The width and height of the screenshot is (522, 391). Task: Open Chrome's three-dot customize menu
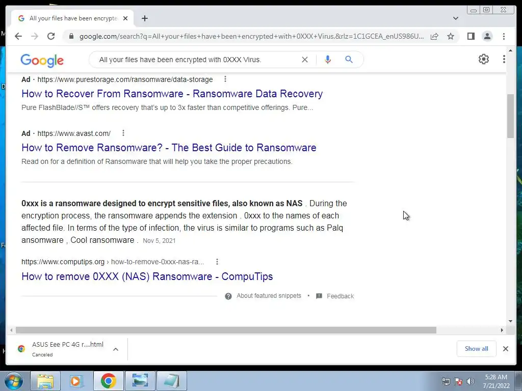coord(504,36)
